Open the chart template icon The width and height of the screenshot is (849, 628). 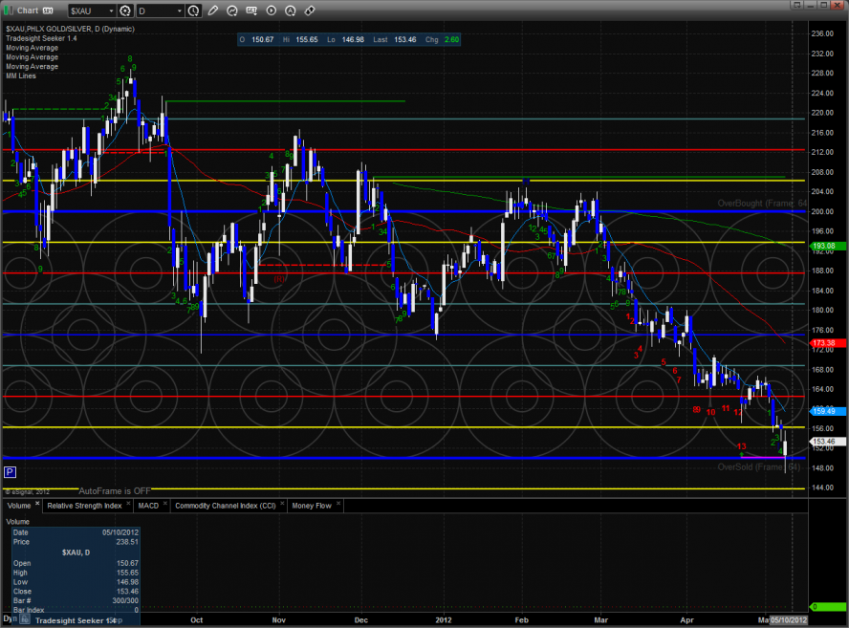click(251, 11)
